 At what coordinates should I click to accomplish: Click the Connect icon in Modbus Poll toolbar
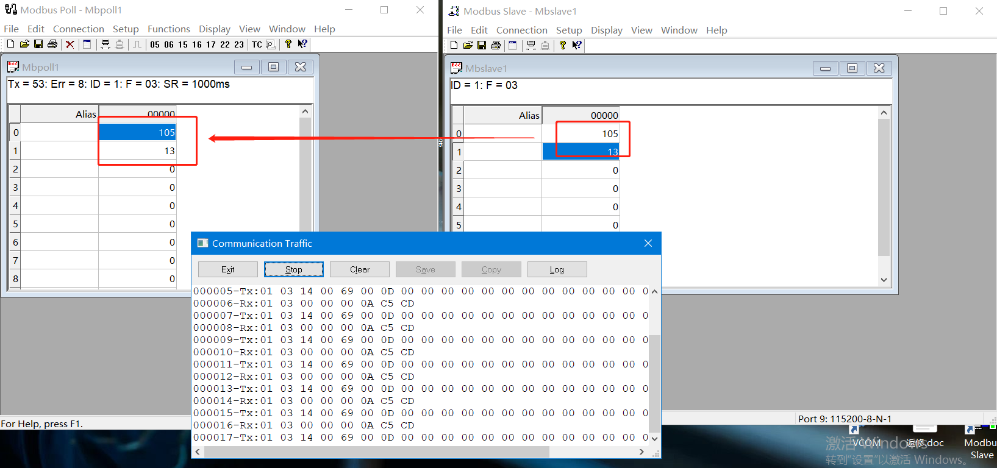pos(105,44)
